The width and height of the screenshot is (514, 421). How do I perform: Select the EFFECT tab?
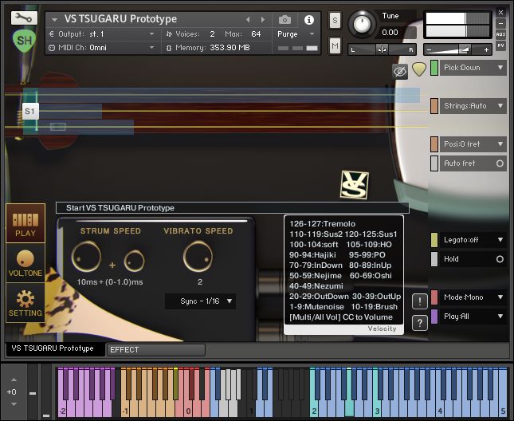(154, 349)
